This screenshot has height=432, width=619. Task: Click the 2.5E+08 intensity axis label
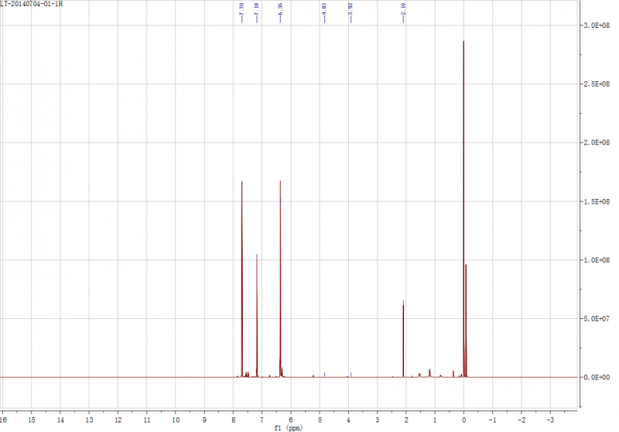[x=597, y=84]
